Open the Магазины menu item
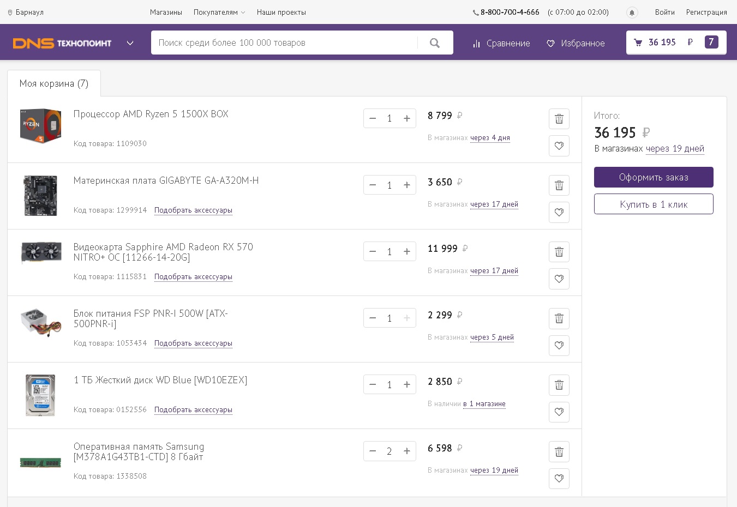Image resolution: width=737 pixels, height=507 pixels. coord(166,12)
